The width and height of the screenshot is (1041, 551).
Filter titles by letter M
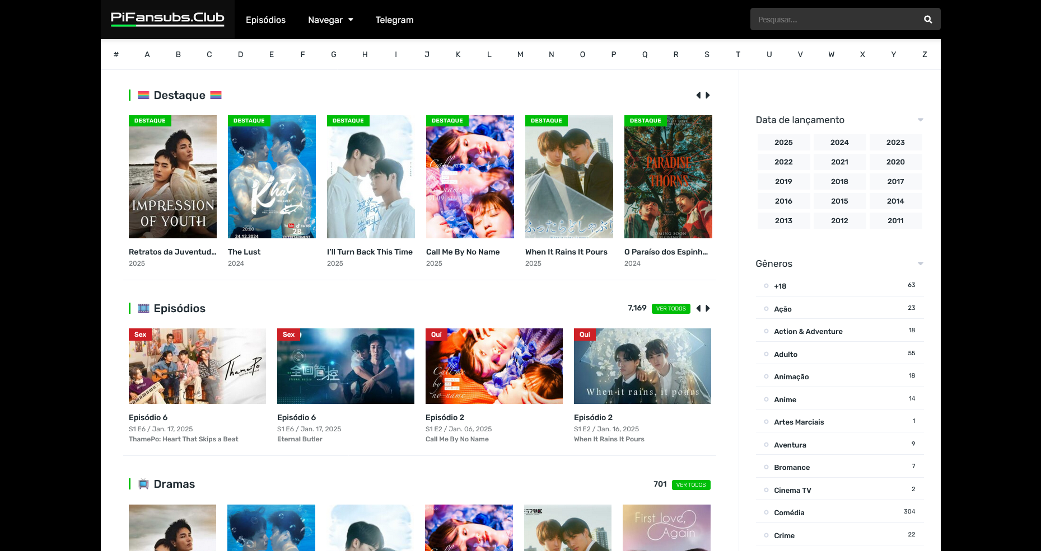coord(520,55)
